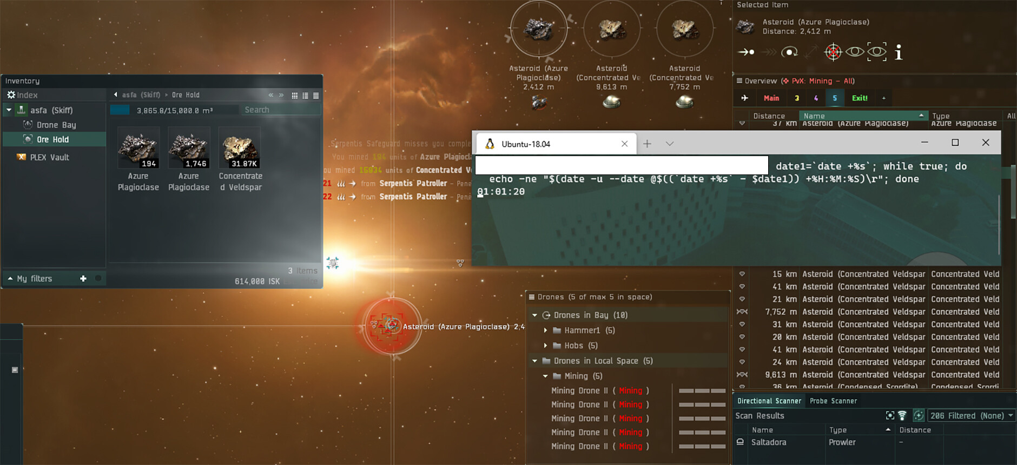Expand the Hobs (5) drone folder
This screenshot has height=465, width=1017.
click(545, 345)
